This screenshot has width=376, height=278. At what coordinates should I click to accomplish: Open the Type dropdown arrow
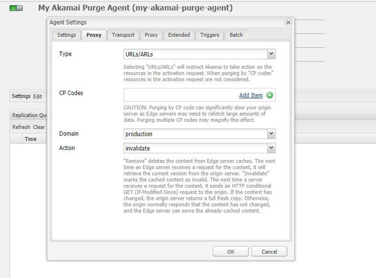pyautogui.click(x=271, y=54)
